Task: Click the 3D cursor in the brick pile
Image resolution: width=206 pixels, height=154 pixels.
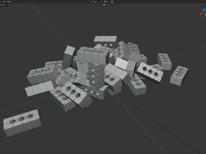Action: tap(99, 80)
